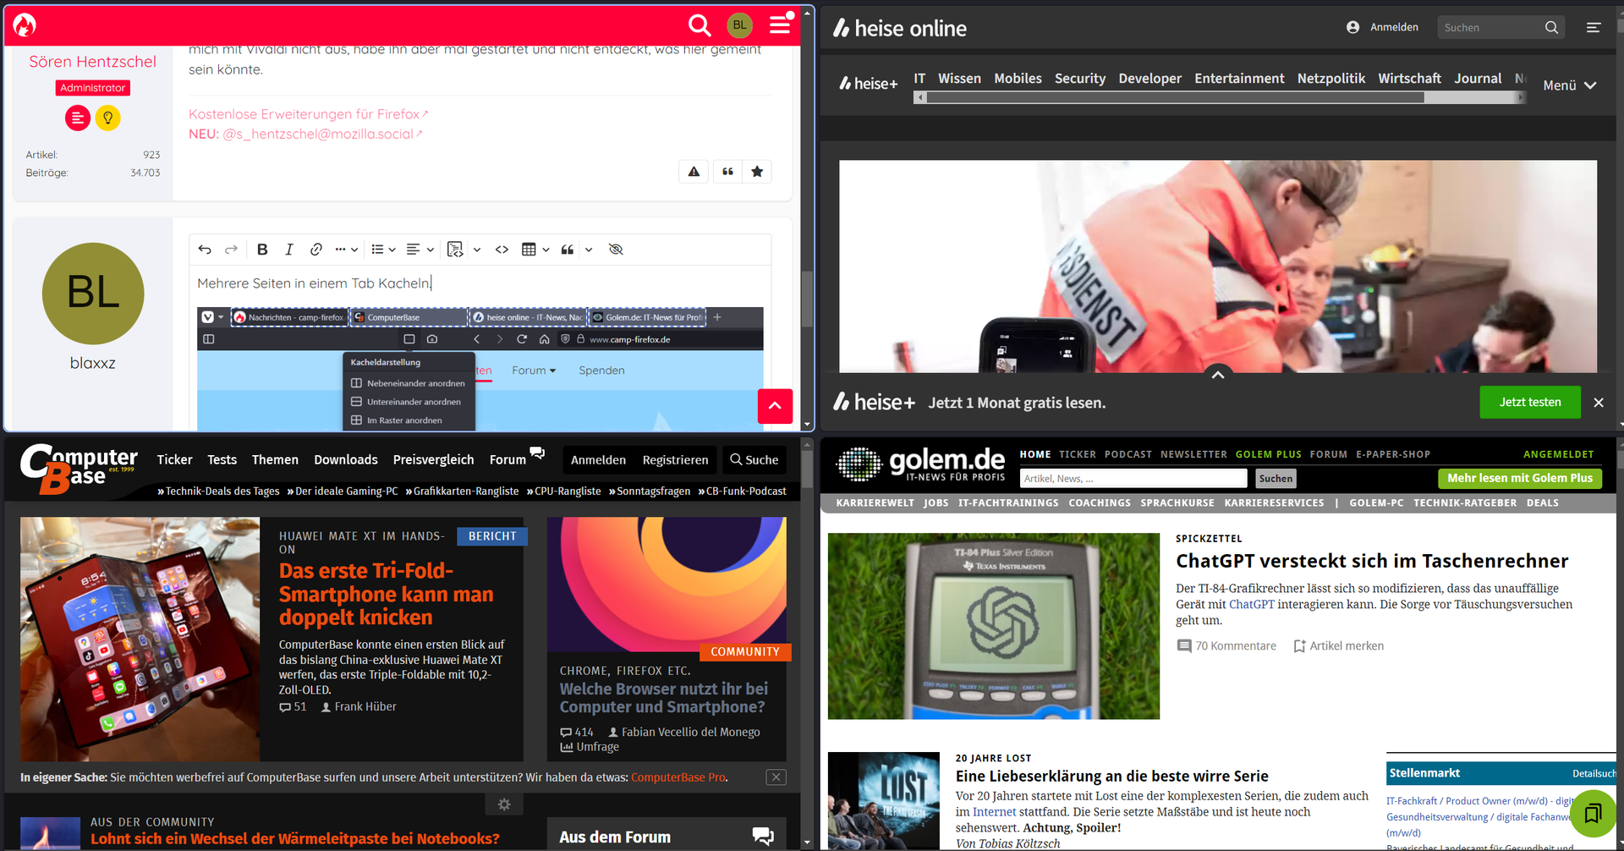Toggle bold formatting in the editor
Image resolution: width=1624 pixels, height=851 pixels.
pos(262,250)
